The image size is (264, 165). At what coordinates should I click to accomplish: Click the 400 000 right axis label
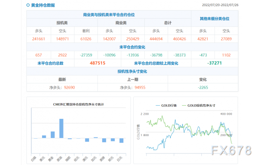pyautogui.click(x=226, y=114)
